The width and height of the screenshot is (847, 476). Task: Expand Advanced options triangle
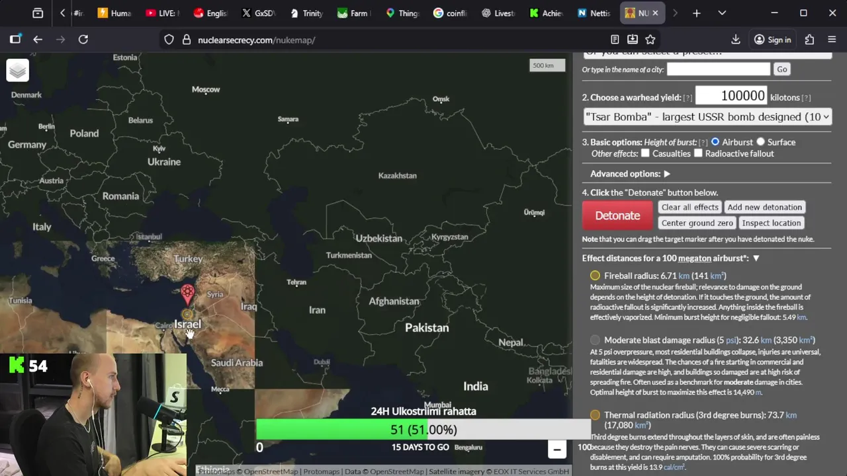666,174
